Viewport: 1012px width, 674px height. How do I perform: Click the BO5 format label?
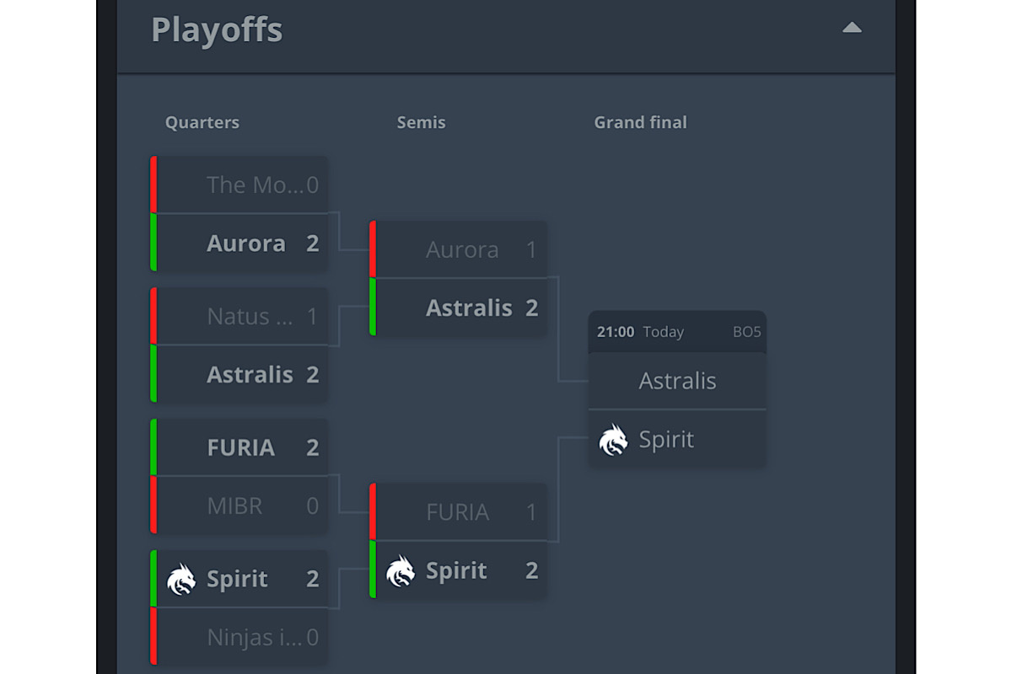pos(746,332)
